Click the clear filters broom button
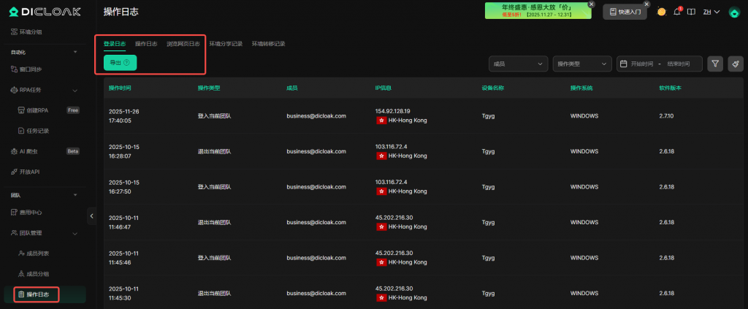This screenshot has height=309, width=748. pyautogui.click(x=736, y=64)
